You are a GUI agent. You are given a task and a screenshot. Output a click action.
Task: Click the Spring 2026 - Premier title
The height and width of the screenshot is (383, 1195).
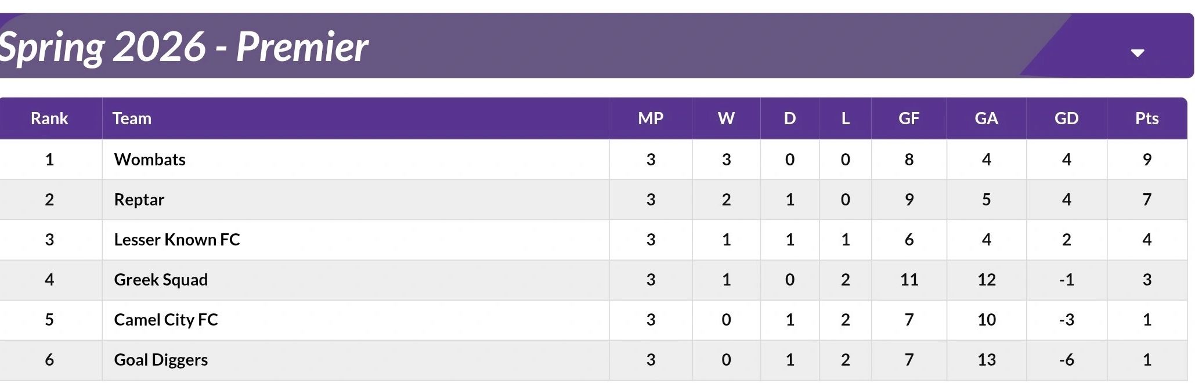click(183, 46)
